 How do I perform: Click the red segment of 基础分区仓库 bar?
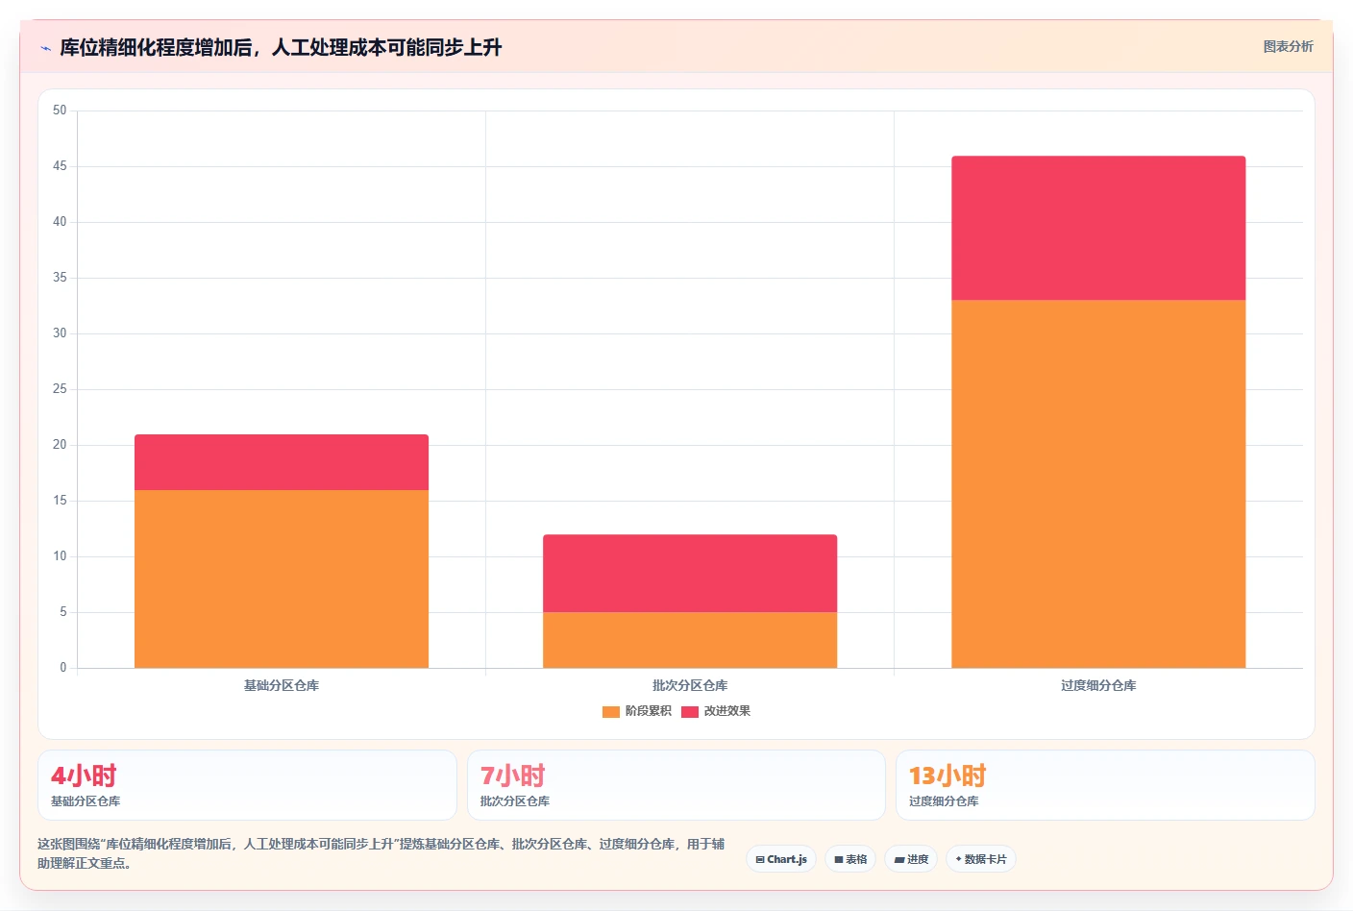coord(282,462)
